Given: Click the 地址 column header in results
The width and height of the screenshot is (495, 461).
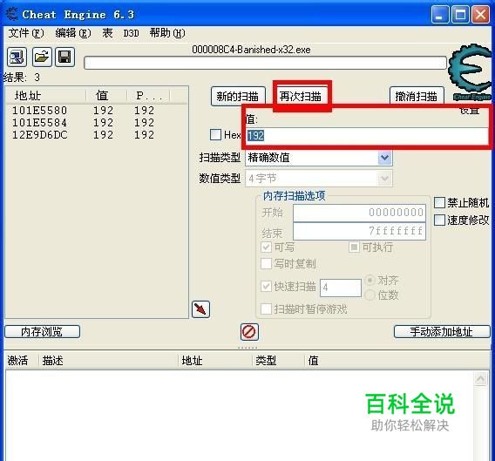Looking at the screenshot, I should (x=46, y=95).
